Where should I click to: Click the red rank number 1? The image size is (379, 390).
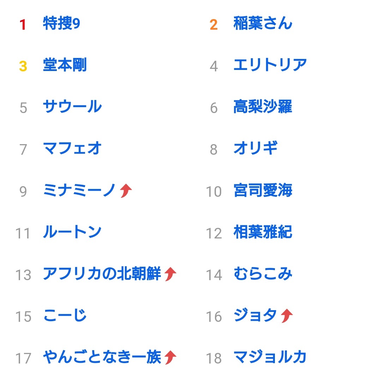coord(23,25)
